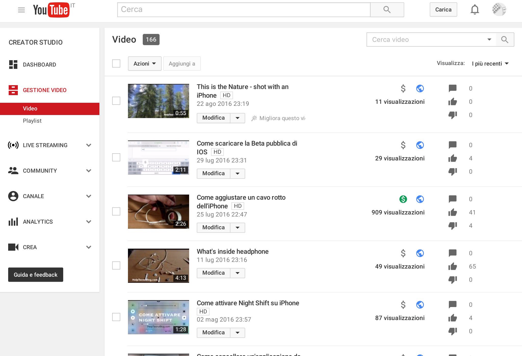
Task: Click the Crea camera icon
Action: tap(13, 247)
